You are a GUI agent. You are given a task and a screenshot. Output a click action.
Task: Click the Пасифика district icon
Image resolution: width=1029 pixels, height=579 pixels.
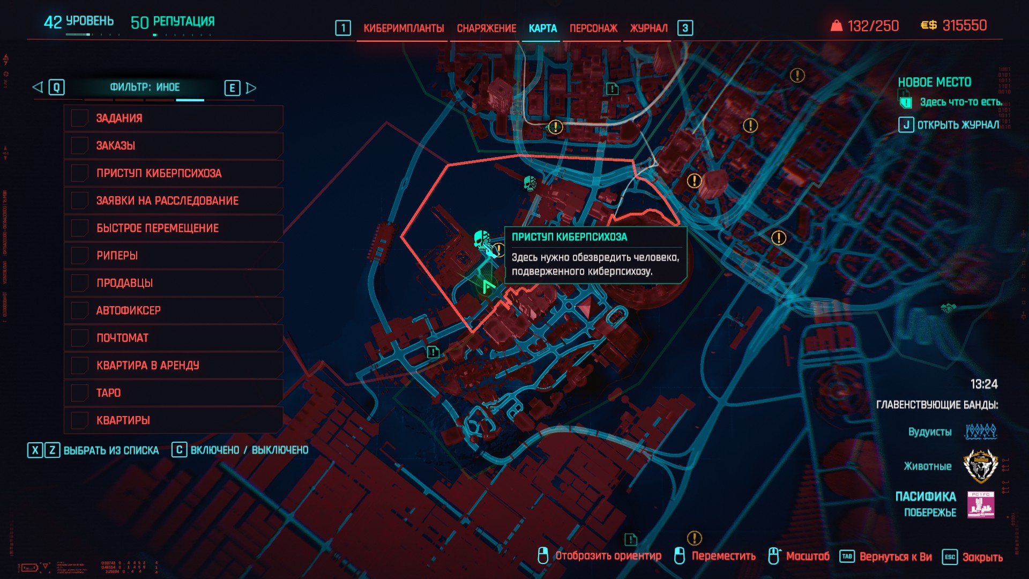pyautogui.click(x=981, y=504)
